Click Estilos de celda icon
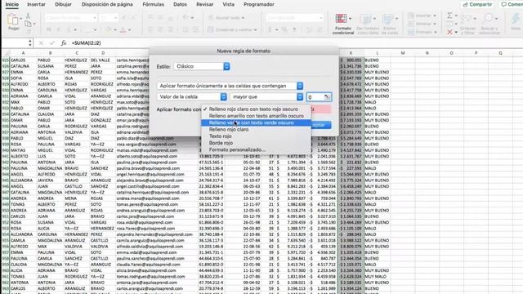Image resolution: width=523 pixels, height=294 pixels. 388,19
